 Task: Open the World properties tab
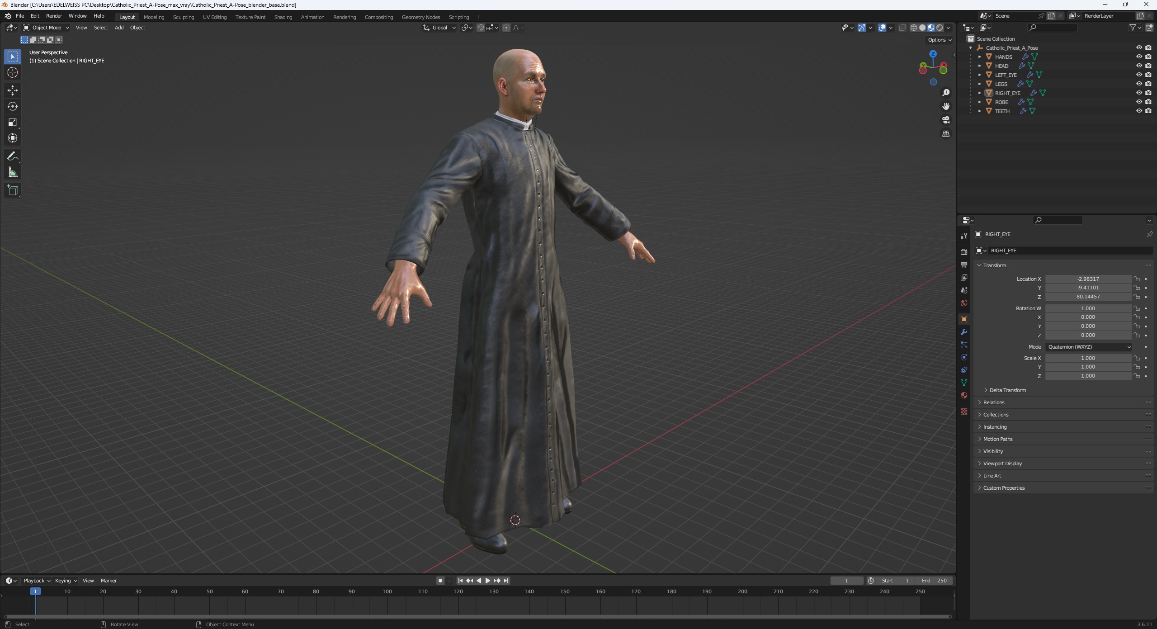click(x=964, y=303)
